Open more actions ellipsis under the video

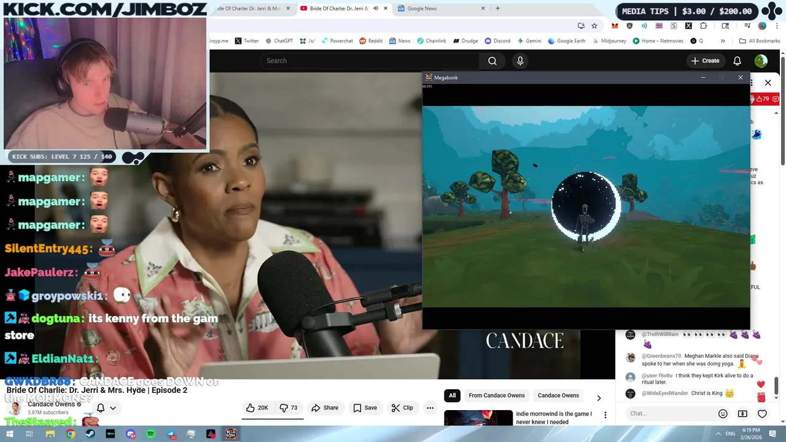pos(430,408)
